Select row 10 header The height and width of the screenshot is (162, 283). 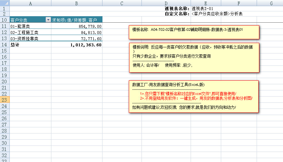pyautogui.click(x=5, y=20)
